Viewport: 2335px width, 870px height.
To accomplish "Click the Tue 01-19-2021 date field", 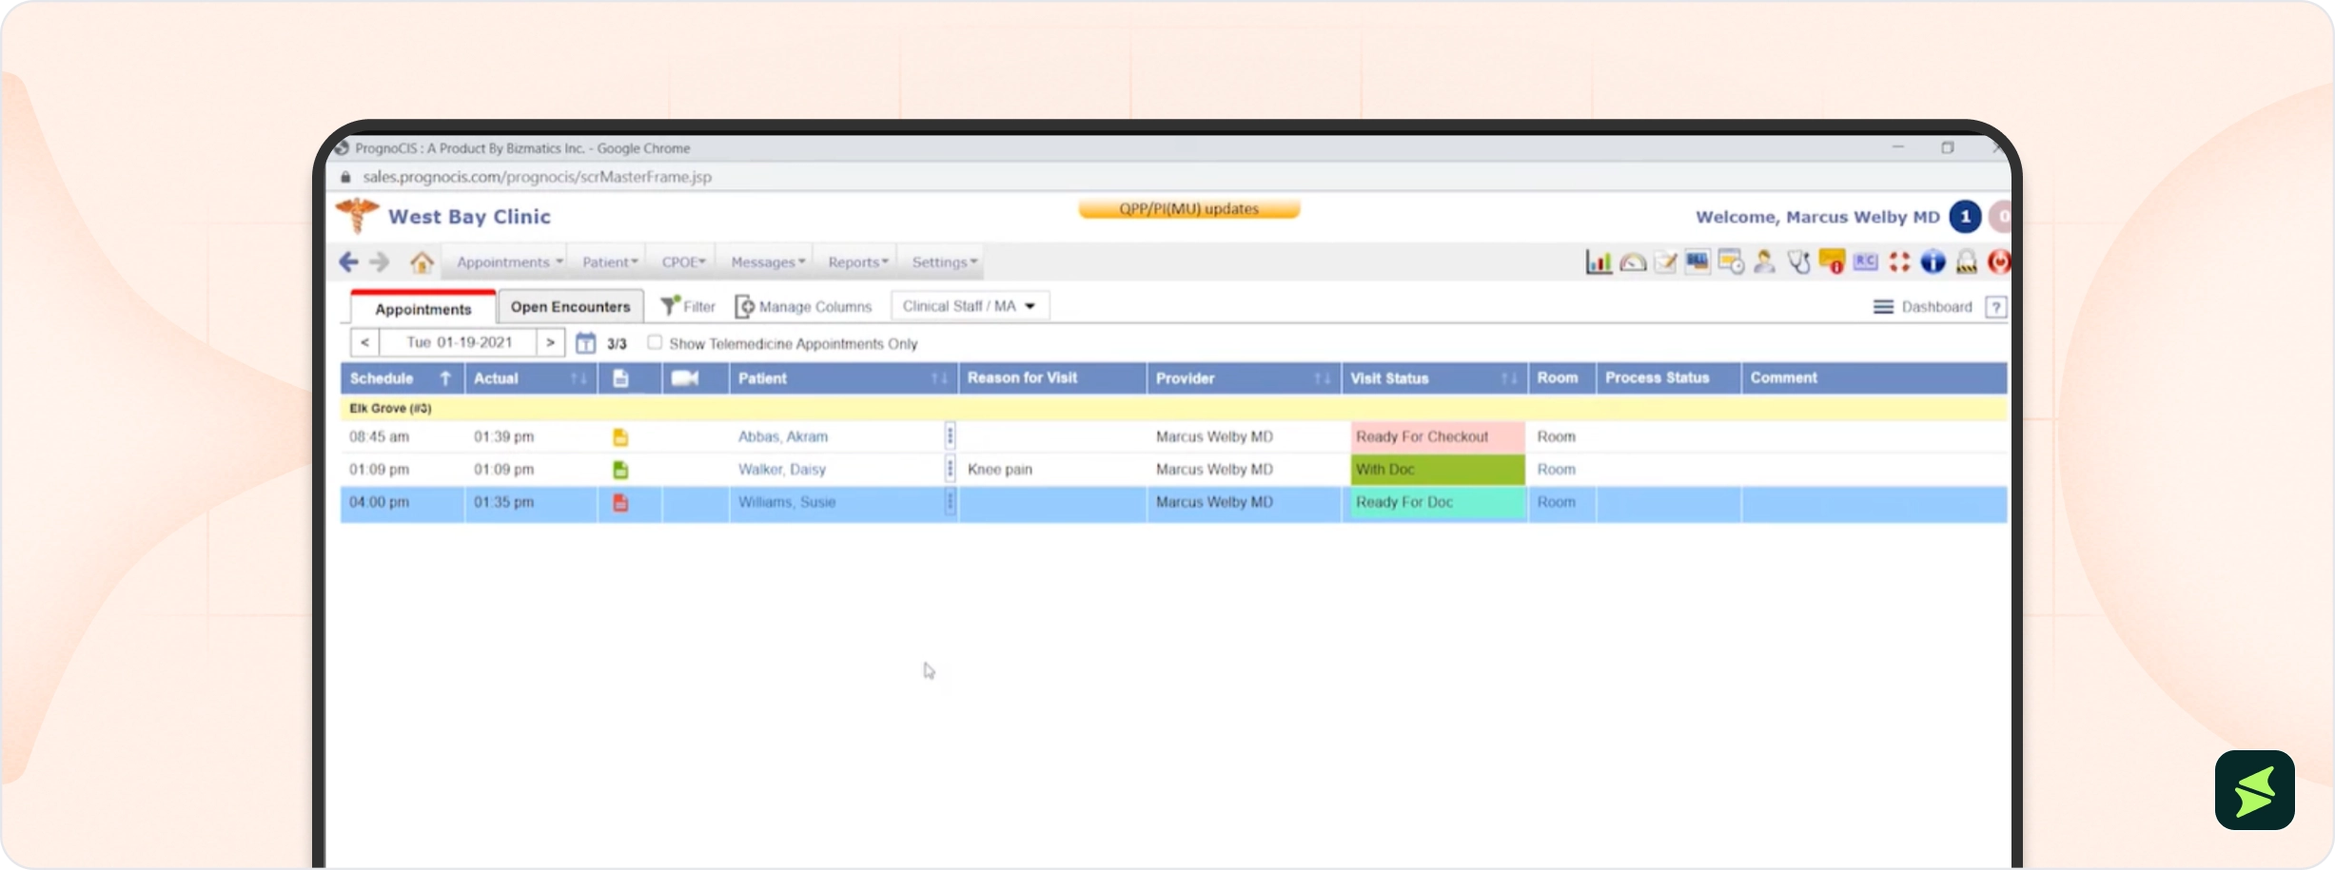I will (x=458, y=342).
